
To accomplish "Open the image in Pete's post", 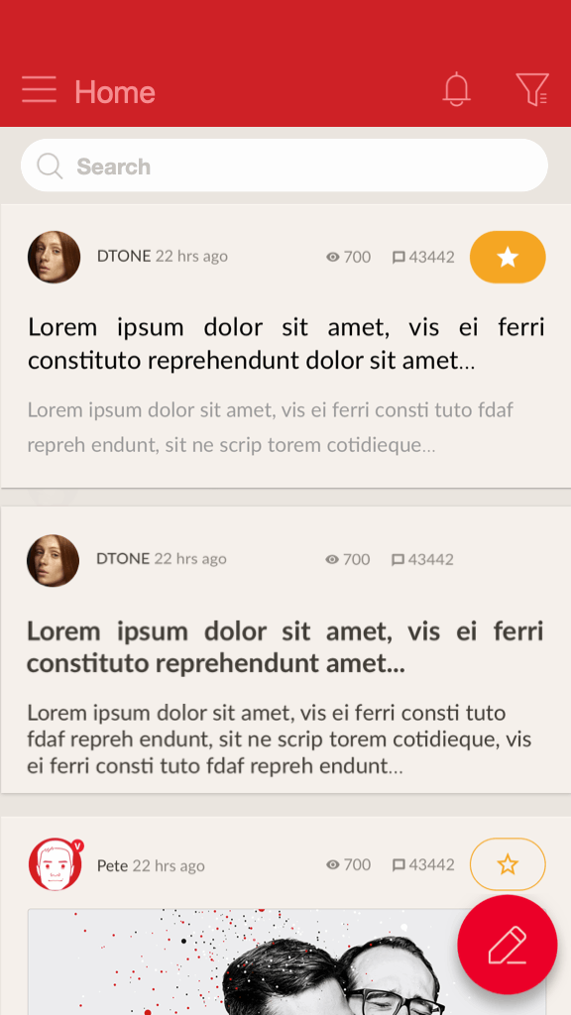I will (x=286, y=961).
